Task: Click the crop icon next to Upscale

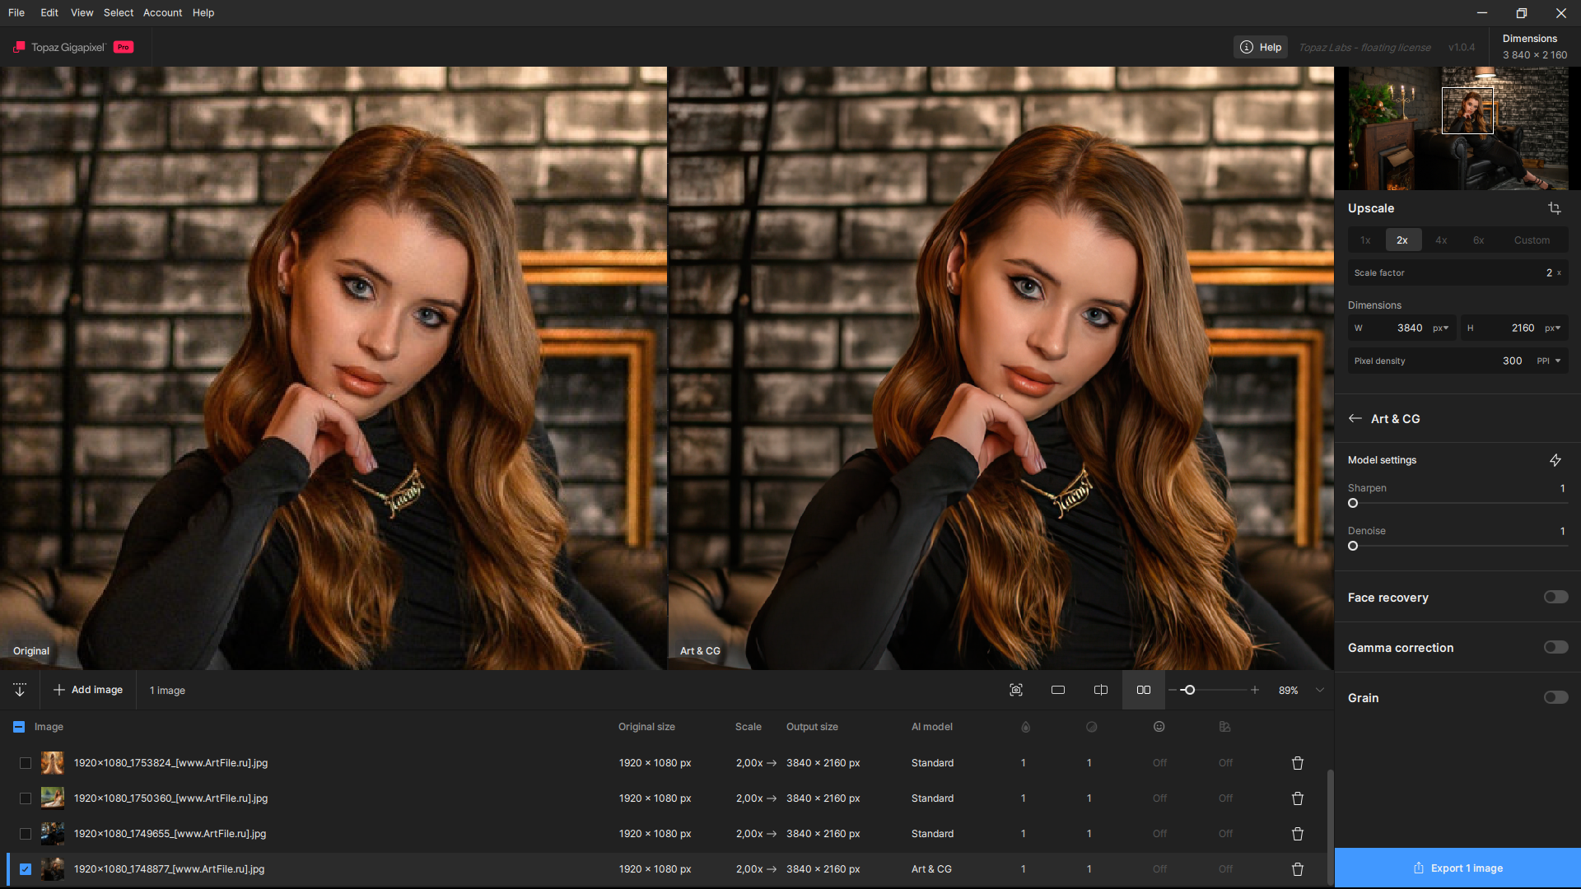Action: click(1554, 208)
